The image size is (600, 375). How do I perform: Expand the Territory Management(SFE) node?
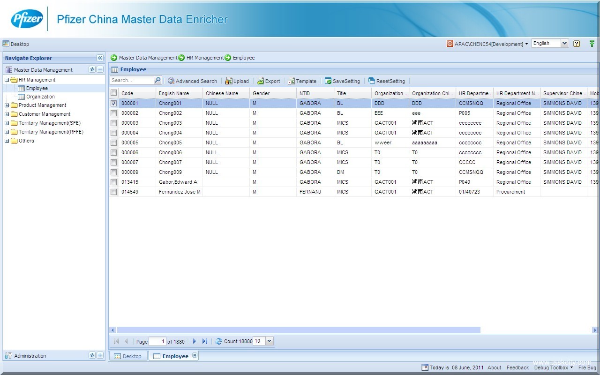[7, 123]
